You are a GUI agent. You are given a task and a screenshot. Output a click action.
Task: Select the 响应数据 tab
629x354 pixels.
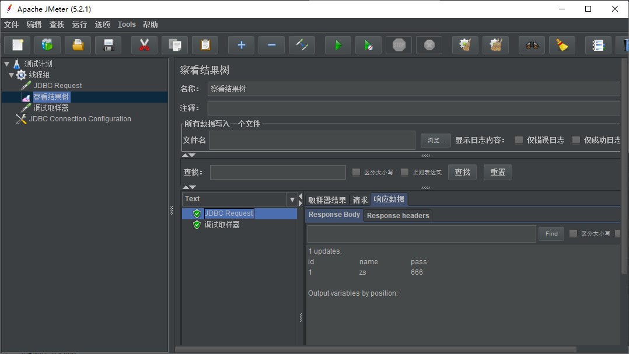pos(389,199)
